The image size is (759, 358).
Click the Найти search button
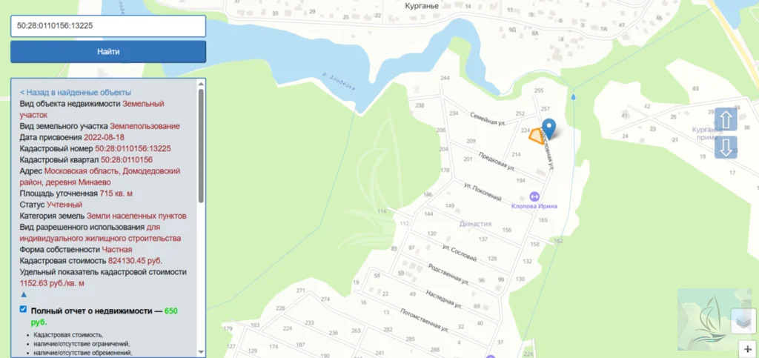pos(108,52)
